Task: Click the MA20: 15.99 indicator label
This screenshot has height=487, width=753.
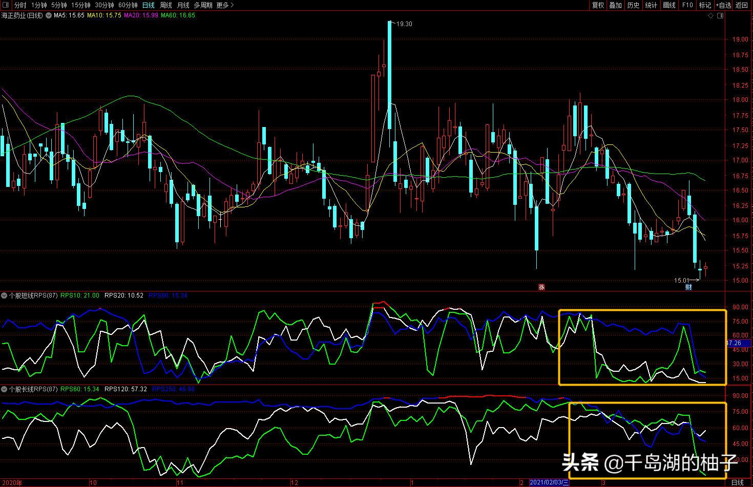Action: point(141,15)
